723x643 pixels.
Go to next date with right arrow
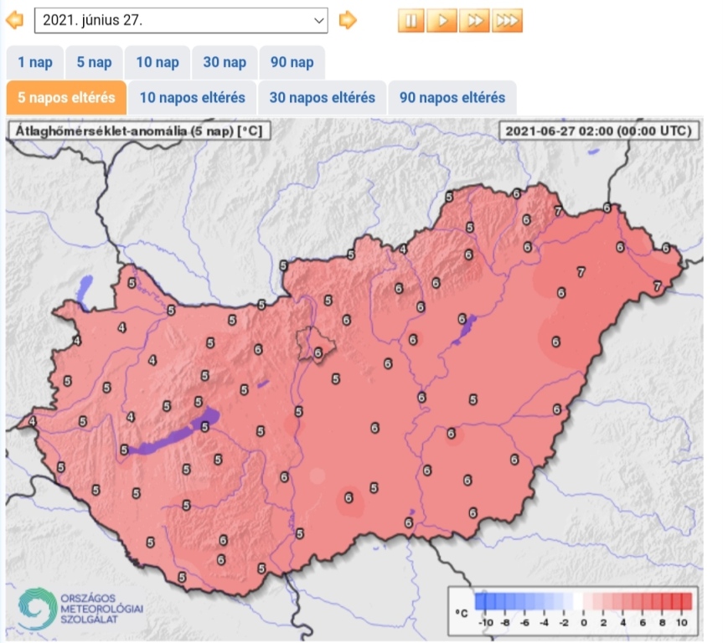point(348,19)
